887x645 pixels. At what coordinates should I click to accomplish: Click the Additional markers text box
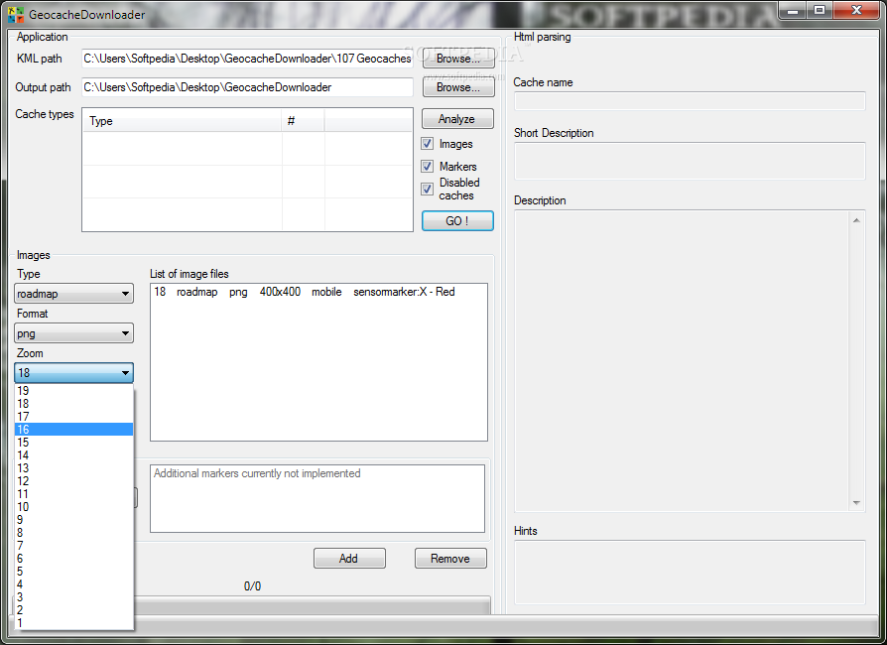click(317, 498)
